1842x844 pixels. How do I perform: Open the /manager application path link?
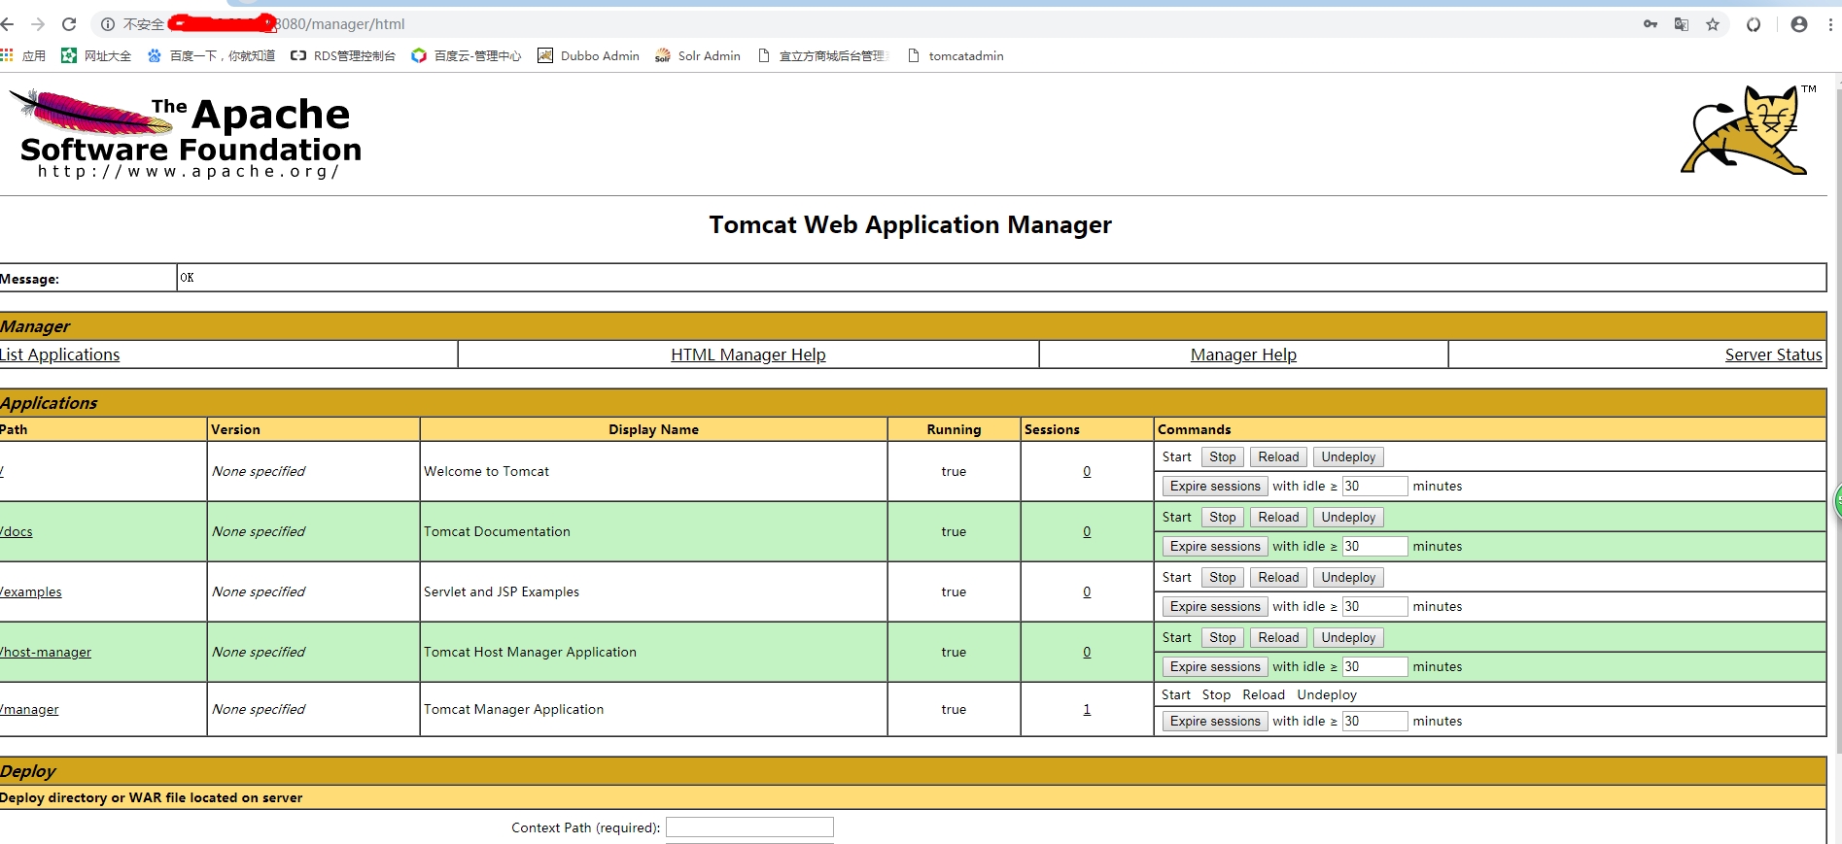(x=29, y=709)
